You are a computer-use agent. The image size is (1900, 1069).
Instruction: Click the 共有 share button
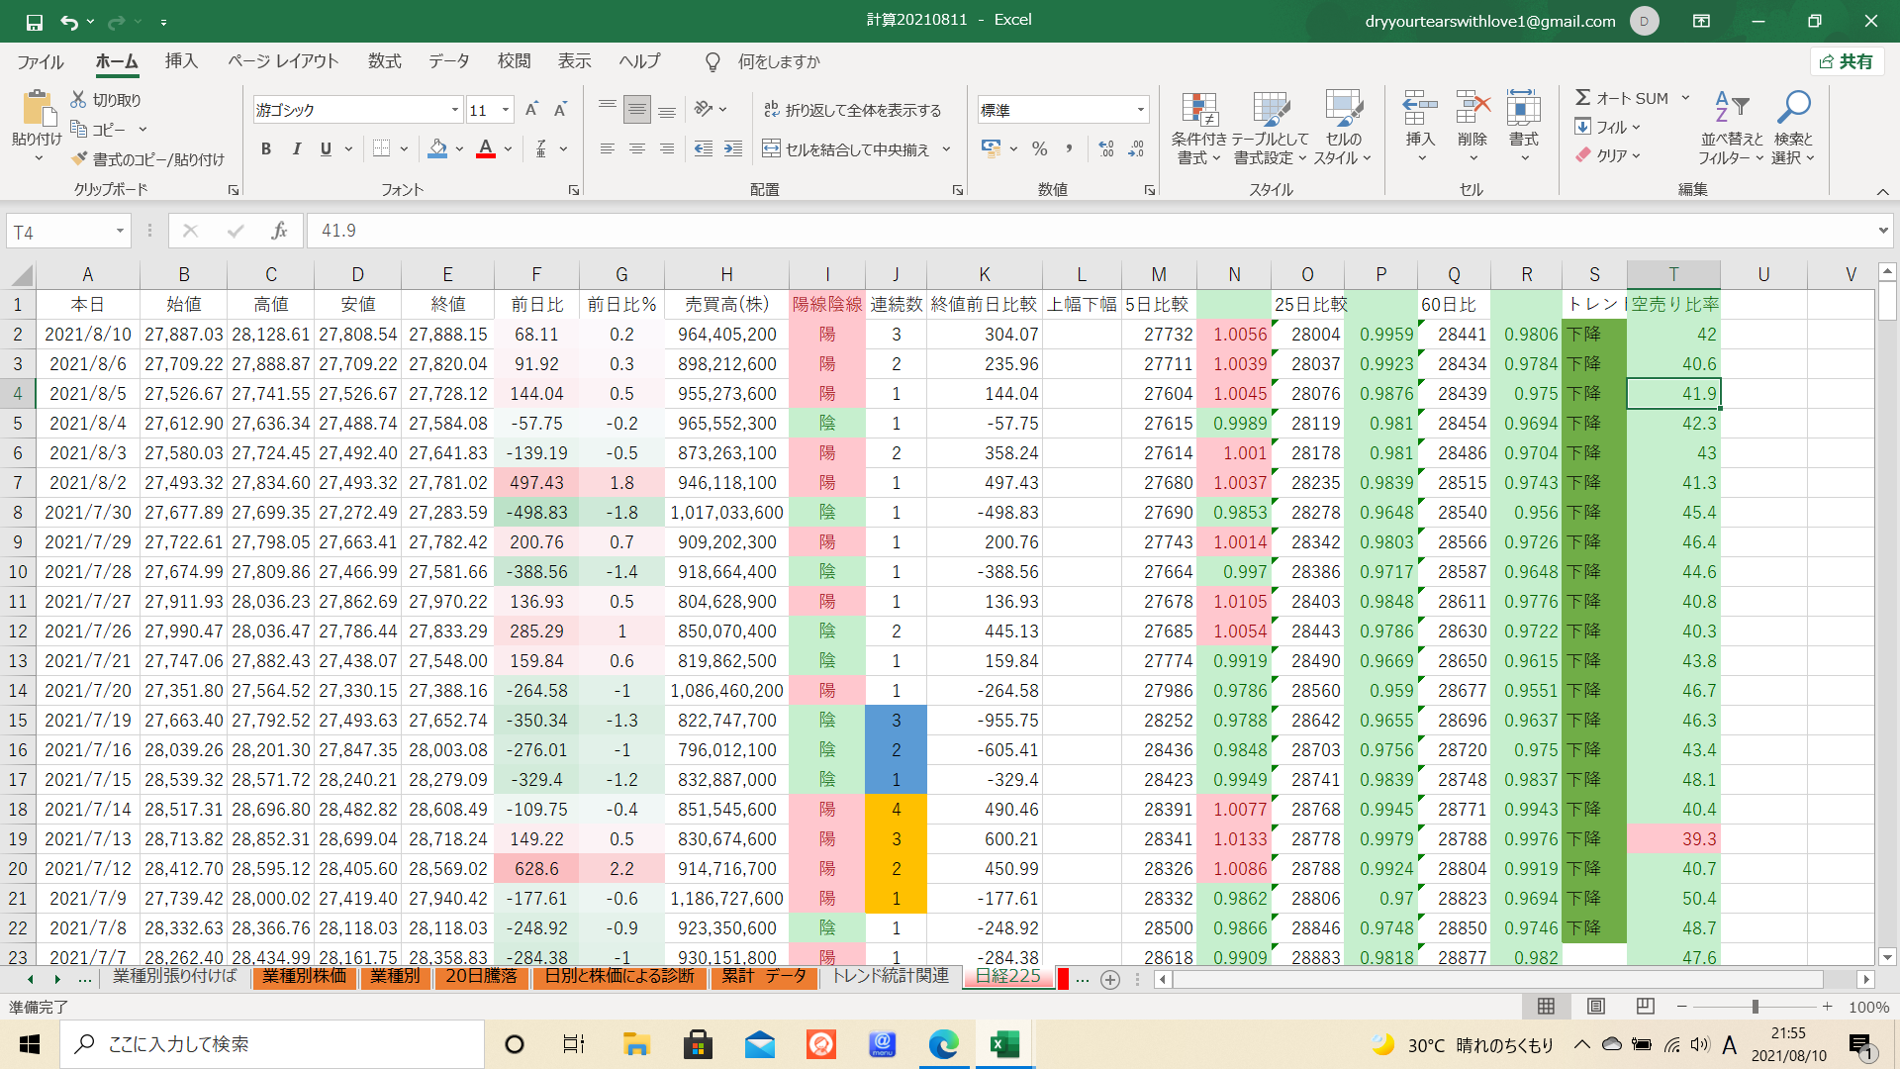coord(1847,61)
